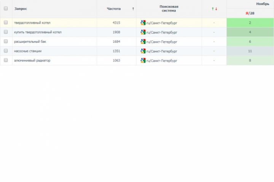This screenshot has width=274, height=182.
Task: Open the Я/28 date column header
Action: [x=250, y=13]
